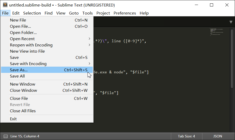235x140 pixels.
Task: Select Close File menu entry
Action: point(47,99)
